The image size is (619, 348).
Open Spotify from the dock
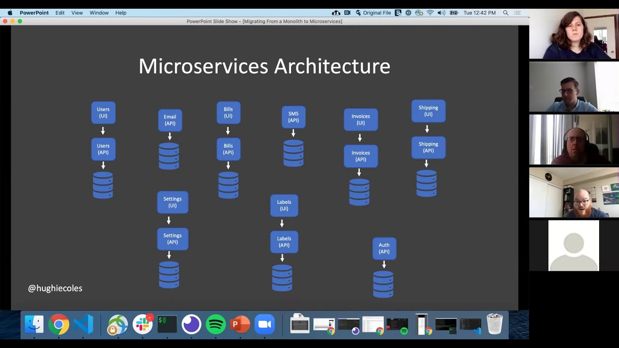click(x=216, y=324)
